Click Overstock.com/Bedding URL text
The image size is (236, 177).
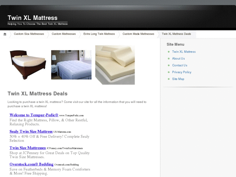point(67,165)
